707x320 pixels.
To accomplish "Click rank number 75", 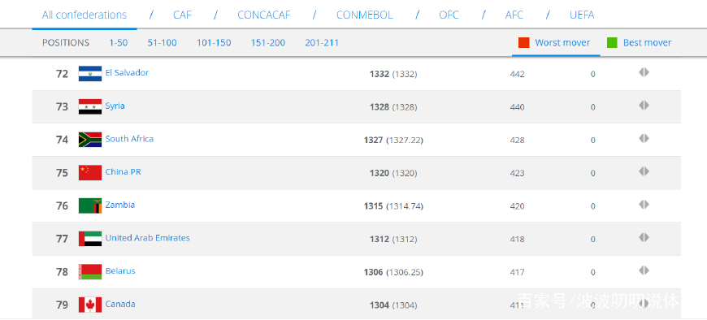I will (x=62, y=173).
